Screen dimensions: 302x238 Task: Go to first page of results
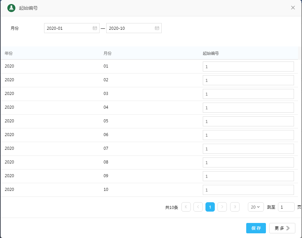click(x=186, y=207)
